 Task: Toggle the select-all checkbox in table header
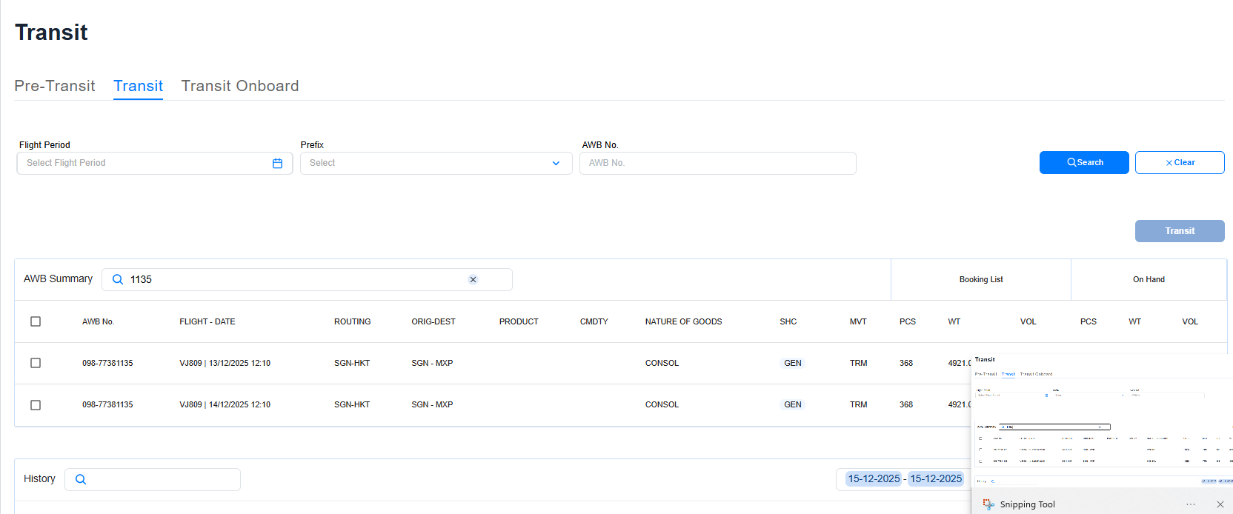pos(36,321)
